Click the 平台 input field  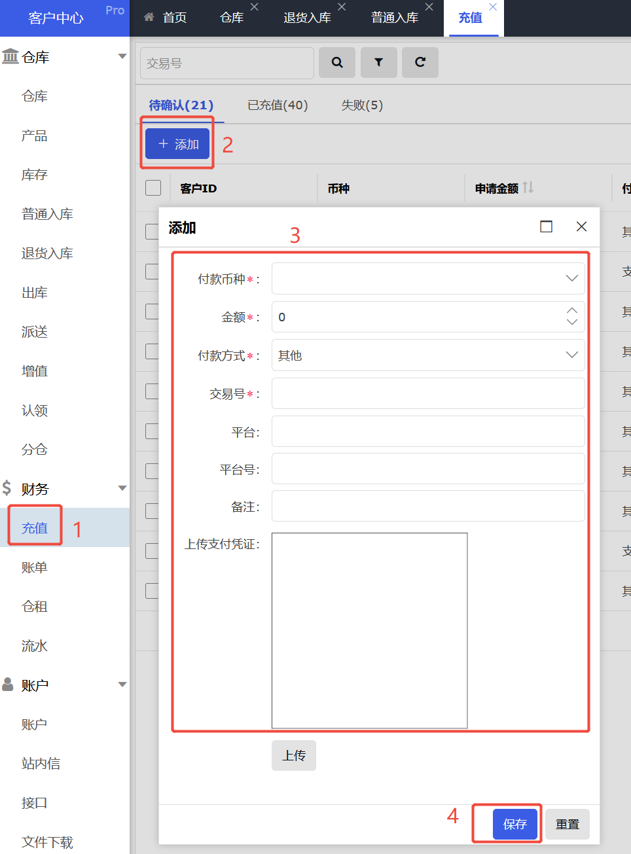tap(428, 431)
